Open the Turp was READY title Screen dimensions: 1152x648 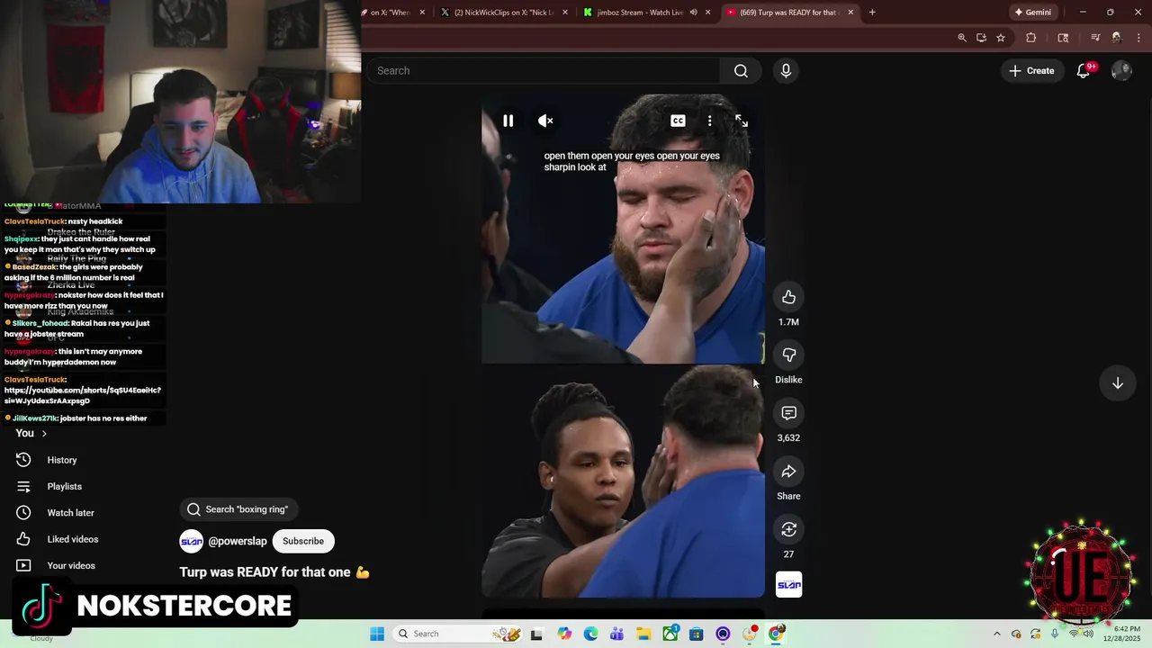click(274, 572)
